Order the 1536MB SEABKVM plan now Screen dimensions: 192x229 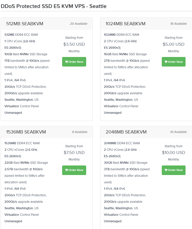tap(74, 170)
